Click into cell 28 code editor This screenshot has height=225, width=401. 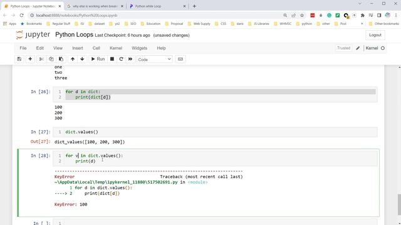tap(215, 158)
